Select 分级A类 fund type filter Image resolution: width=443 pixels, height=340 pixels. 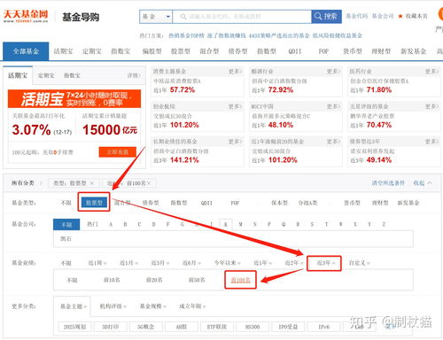pos(307,203)
